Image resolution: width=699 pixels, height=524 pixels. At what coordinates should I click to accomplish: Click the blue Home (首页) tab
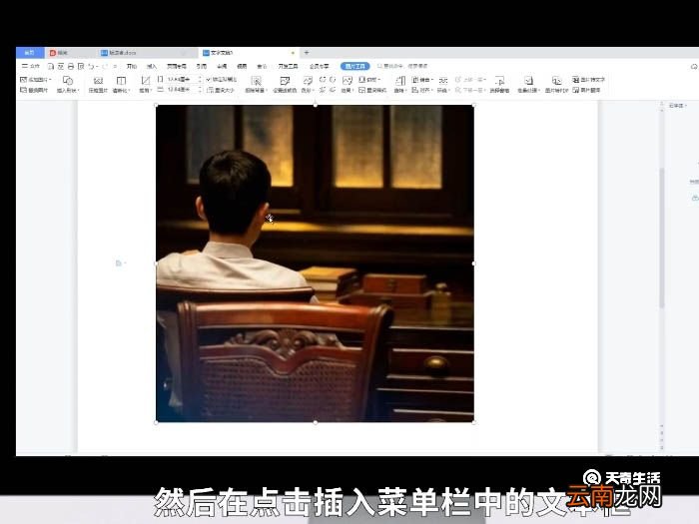pyautogui.click(x=29, y=53)
